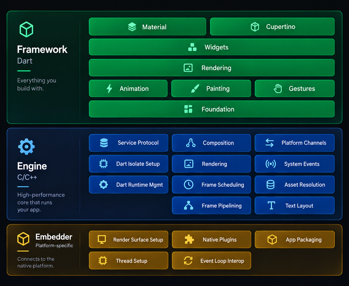The width and height of the screenshot is (349, 286).
Task: Click the "Dart" subtitle under Framework
Action: (25, 61)
